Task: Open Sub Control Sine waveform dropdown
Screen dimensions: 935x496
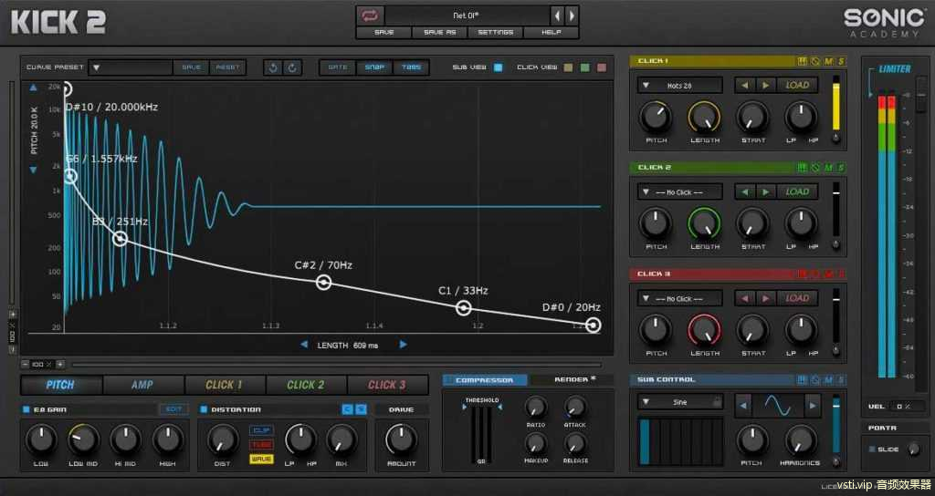Action: tap(679, 402)
